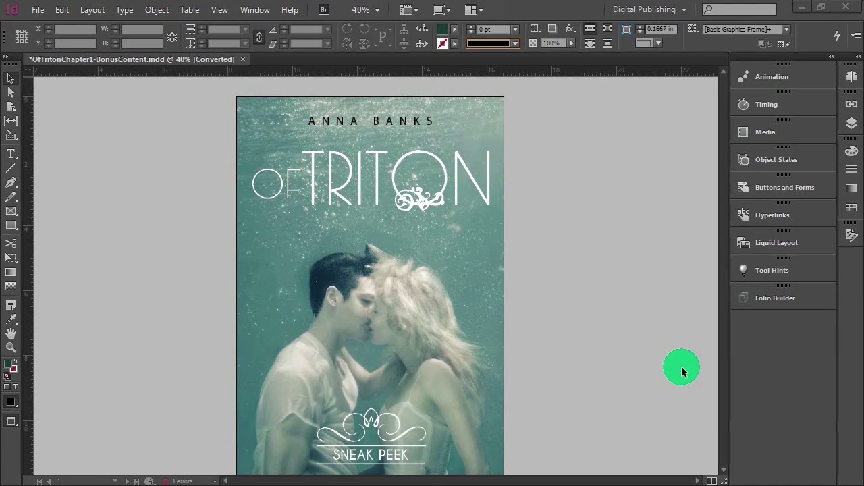Toggle constrain proportions for width and height
This screenshot has height=486, width=864.
click(x=172, y=36)
